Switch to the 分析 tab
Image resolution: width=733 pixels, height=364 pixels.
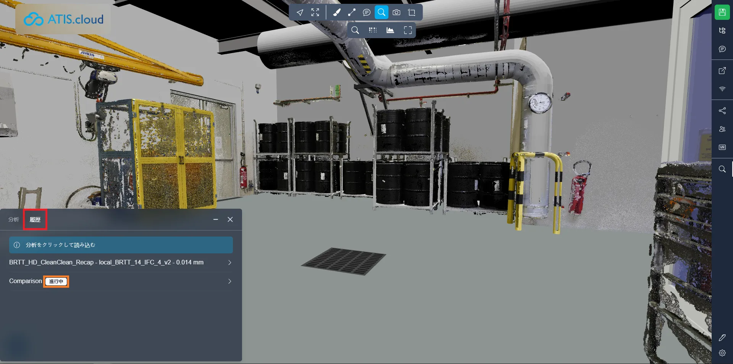tap(14, 219)
